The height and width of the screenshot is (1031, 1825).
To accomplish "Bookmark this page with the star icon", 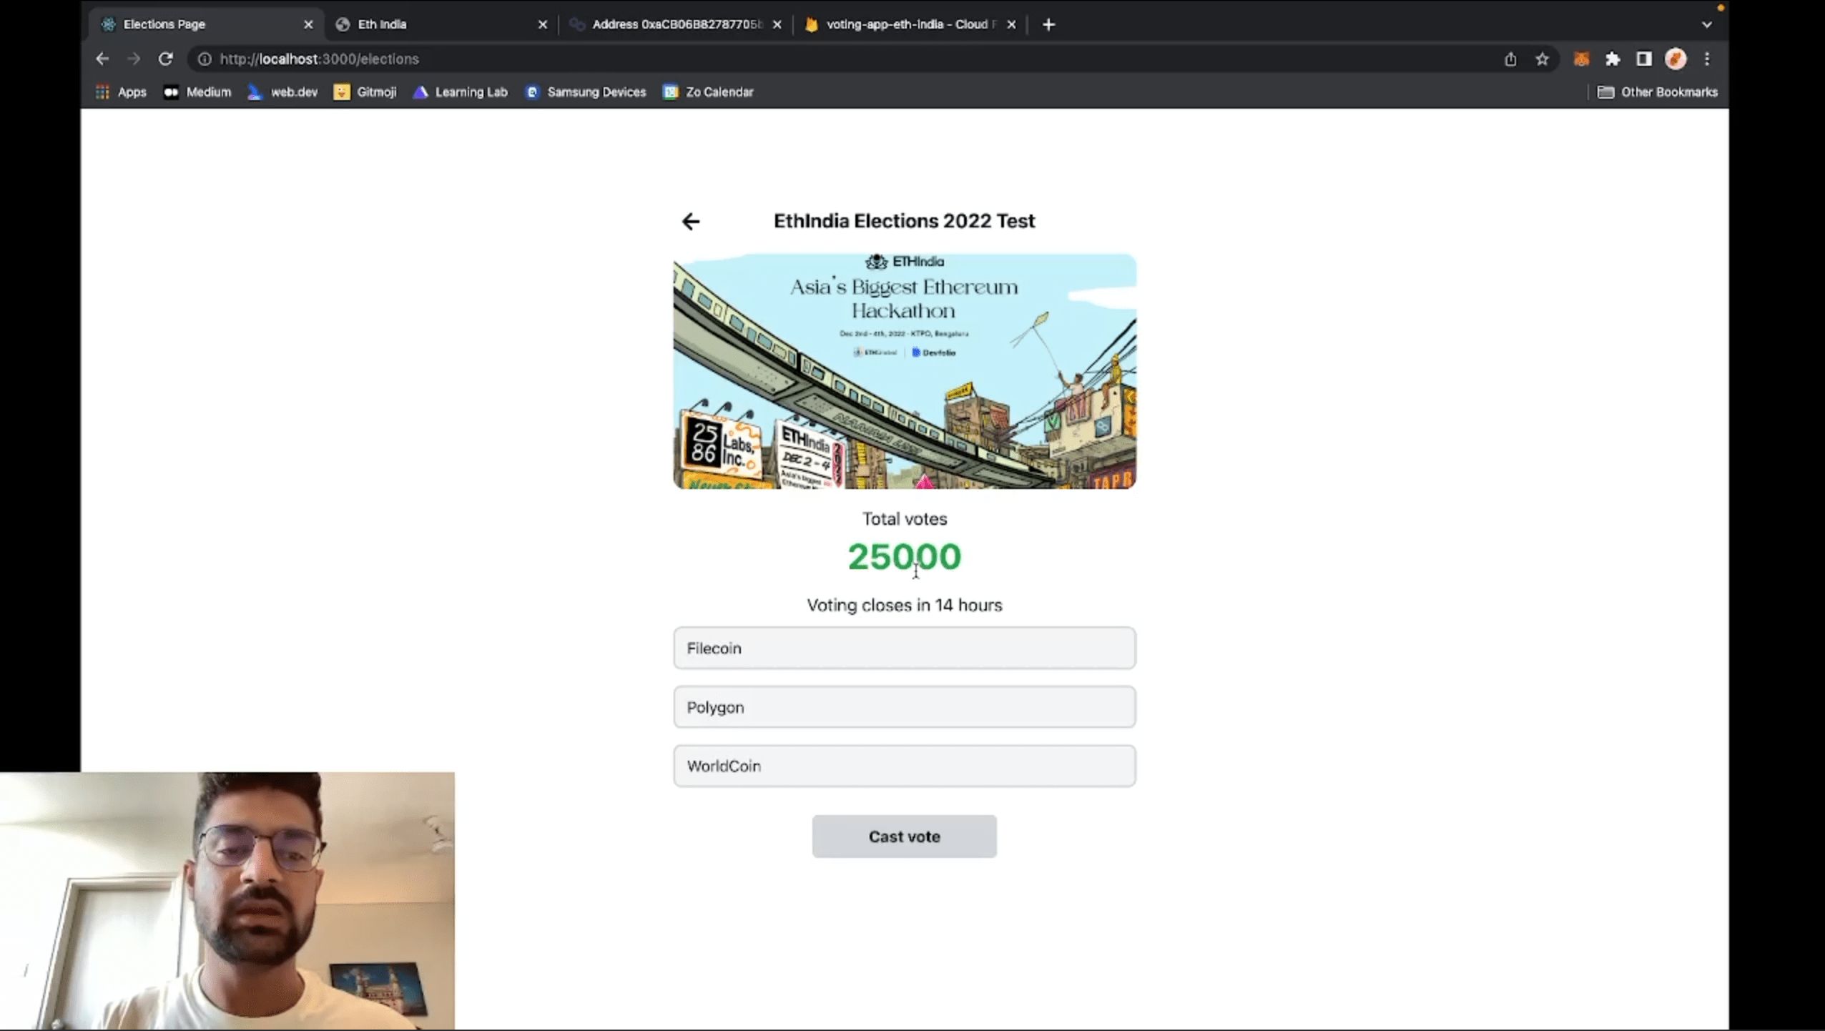I will 1542,59.
